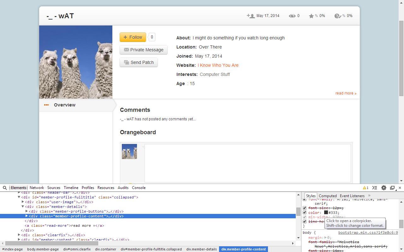Screen dimensions: 404x252
Task: Close the DevTools panel
Action: tap(400, 188)
